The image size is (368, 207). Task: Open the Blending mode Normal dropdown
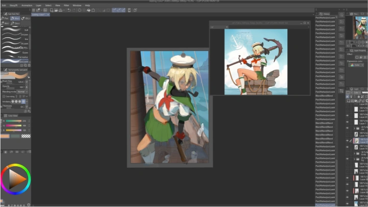point(22,92)
